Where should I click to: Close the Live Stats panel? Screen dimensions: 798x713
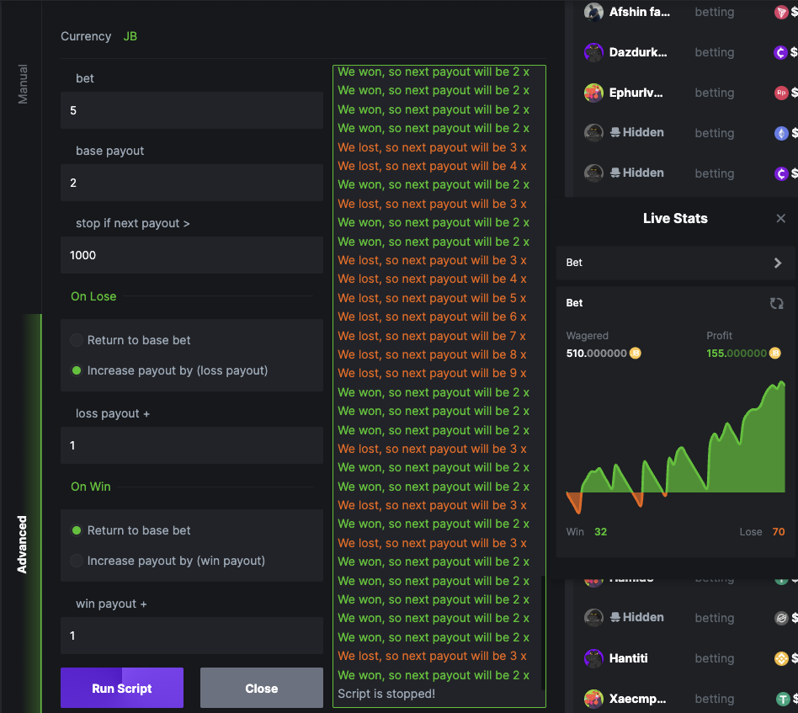click(x=780, y=218)
